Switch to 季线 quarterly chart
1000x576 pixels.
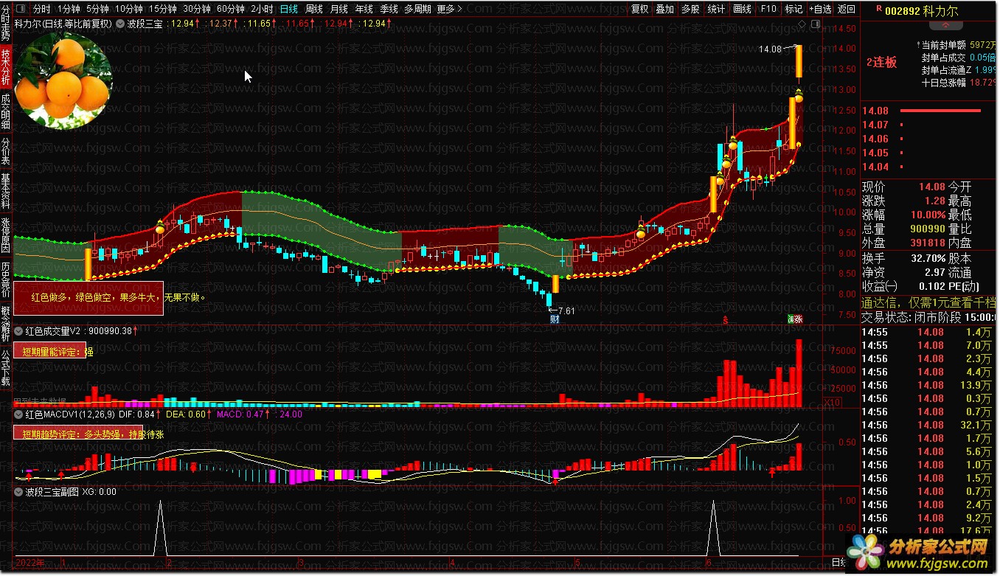point(389,9)
